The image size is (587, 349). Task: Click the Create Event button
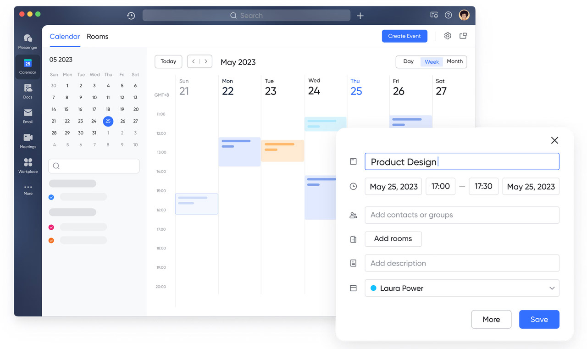[x=404, y=36]
